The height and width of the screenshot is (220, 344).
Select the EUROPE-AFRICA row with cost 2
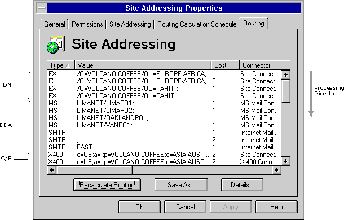point(164,81)
